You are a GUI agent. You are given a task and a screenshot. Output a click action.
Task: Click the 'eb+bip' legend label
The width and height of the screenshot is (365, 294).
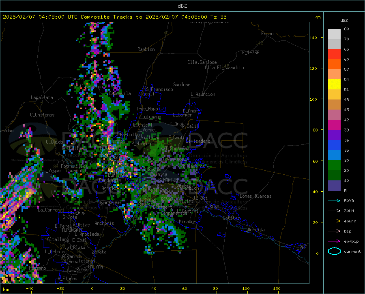(x=351, y=241)
